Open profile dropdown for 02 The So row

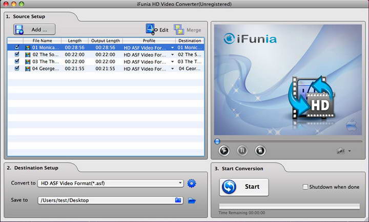pyautogui.click(x=172, y=54)
